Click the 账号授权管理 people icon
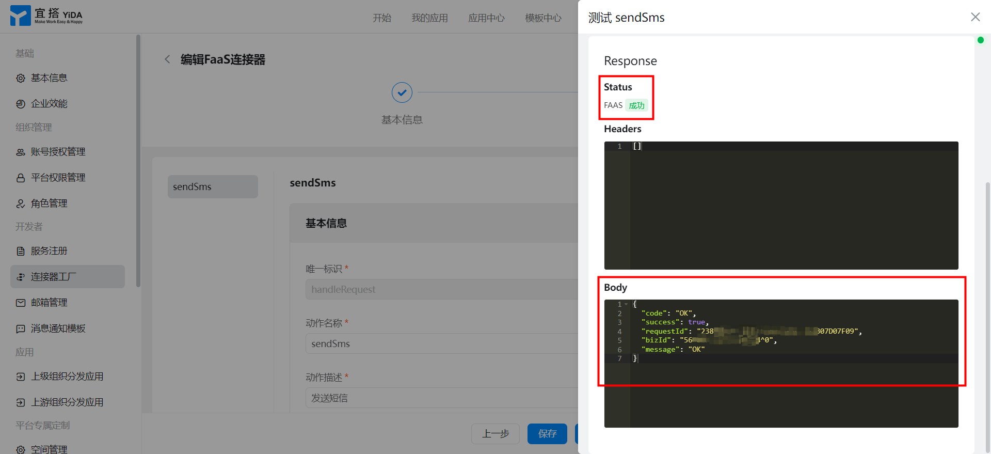This screenshot has height=454, width=991. click(21, 152)
